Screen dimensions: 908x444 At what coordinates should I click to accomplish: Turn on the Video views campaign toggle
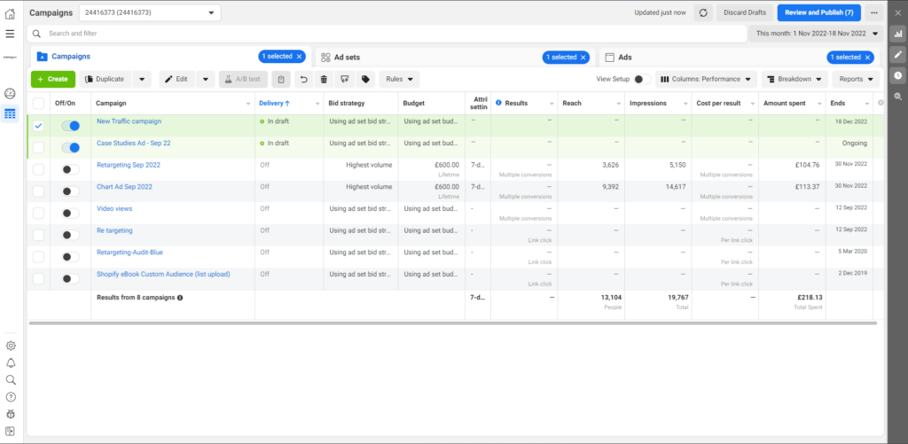(71, 213)
